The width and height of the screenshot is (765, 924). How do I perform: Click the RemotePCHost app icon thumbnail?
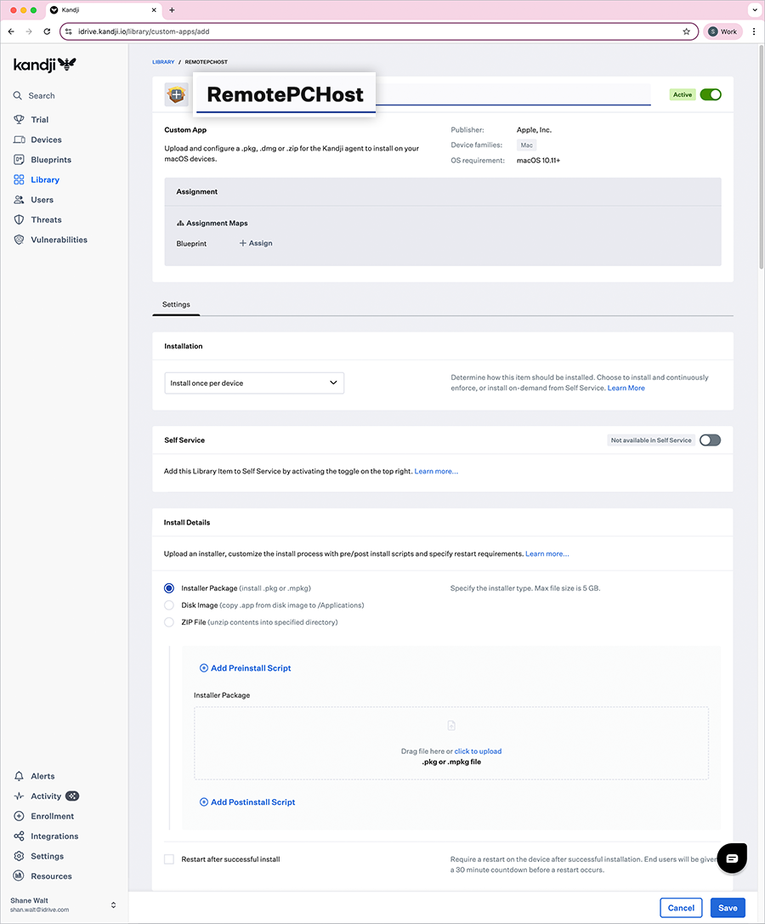coord(176,95)
